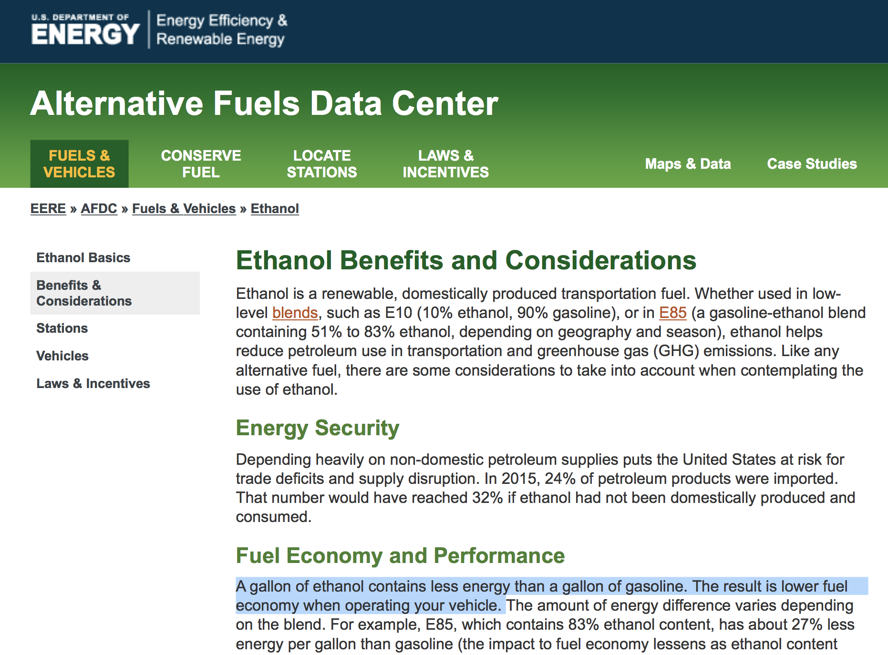Open Case Studies in the header
888x655 pixels.
(812, 164)
